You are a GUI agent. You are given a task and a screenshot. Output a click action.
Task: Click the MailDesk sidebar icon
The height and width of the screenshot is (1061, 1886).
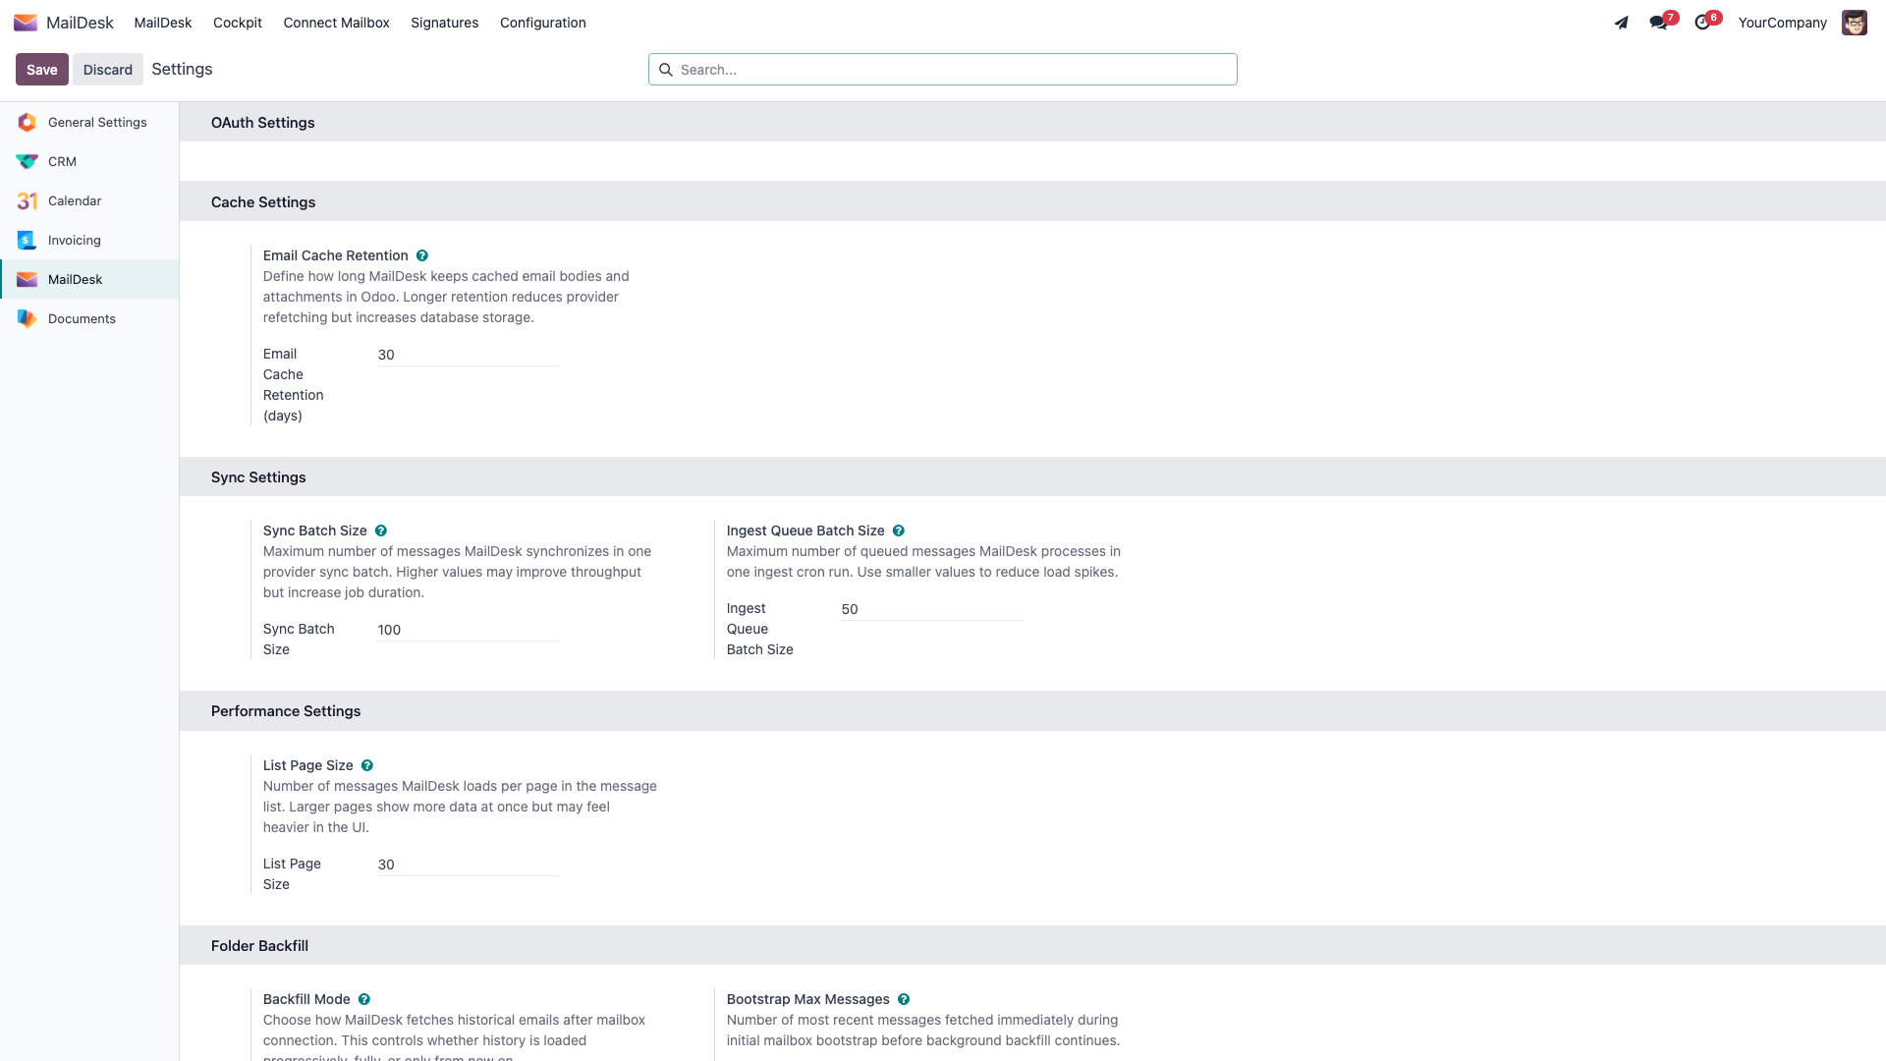27,279
